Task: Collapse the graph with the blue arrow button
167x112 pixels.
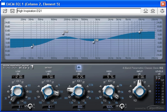Action: (79, 68)
